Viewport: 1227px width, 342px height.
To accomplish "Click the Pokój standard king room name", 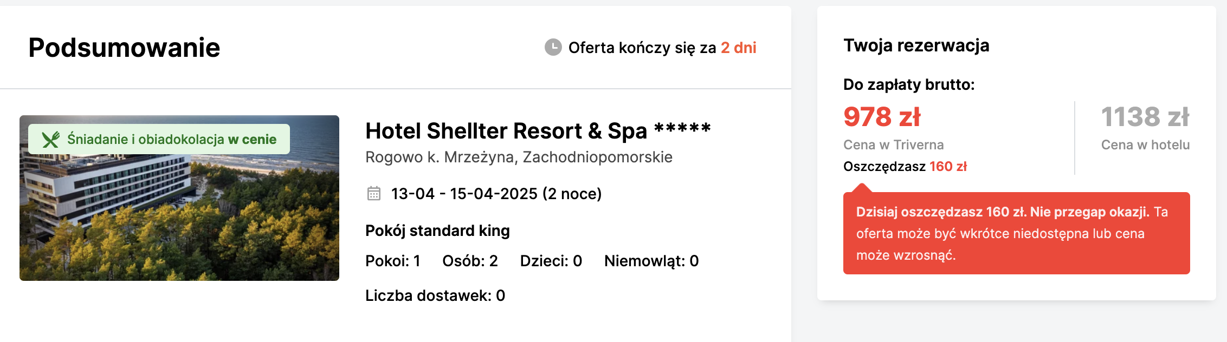I will pyautogui.click(x=437, y=231).
